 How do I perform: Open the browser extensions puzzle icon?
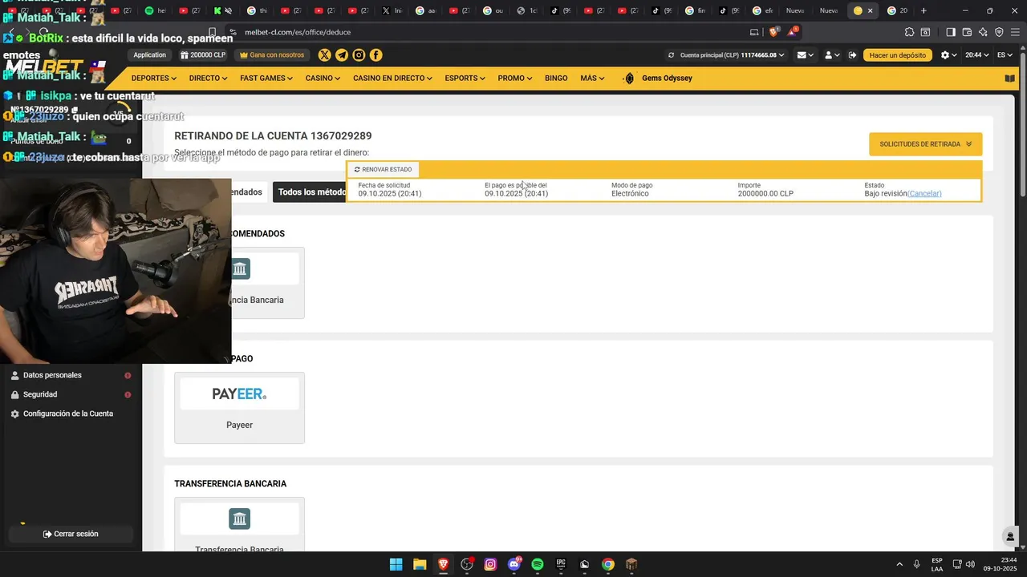[x=909, y=32]
